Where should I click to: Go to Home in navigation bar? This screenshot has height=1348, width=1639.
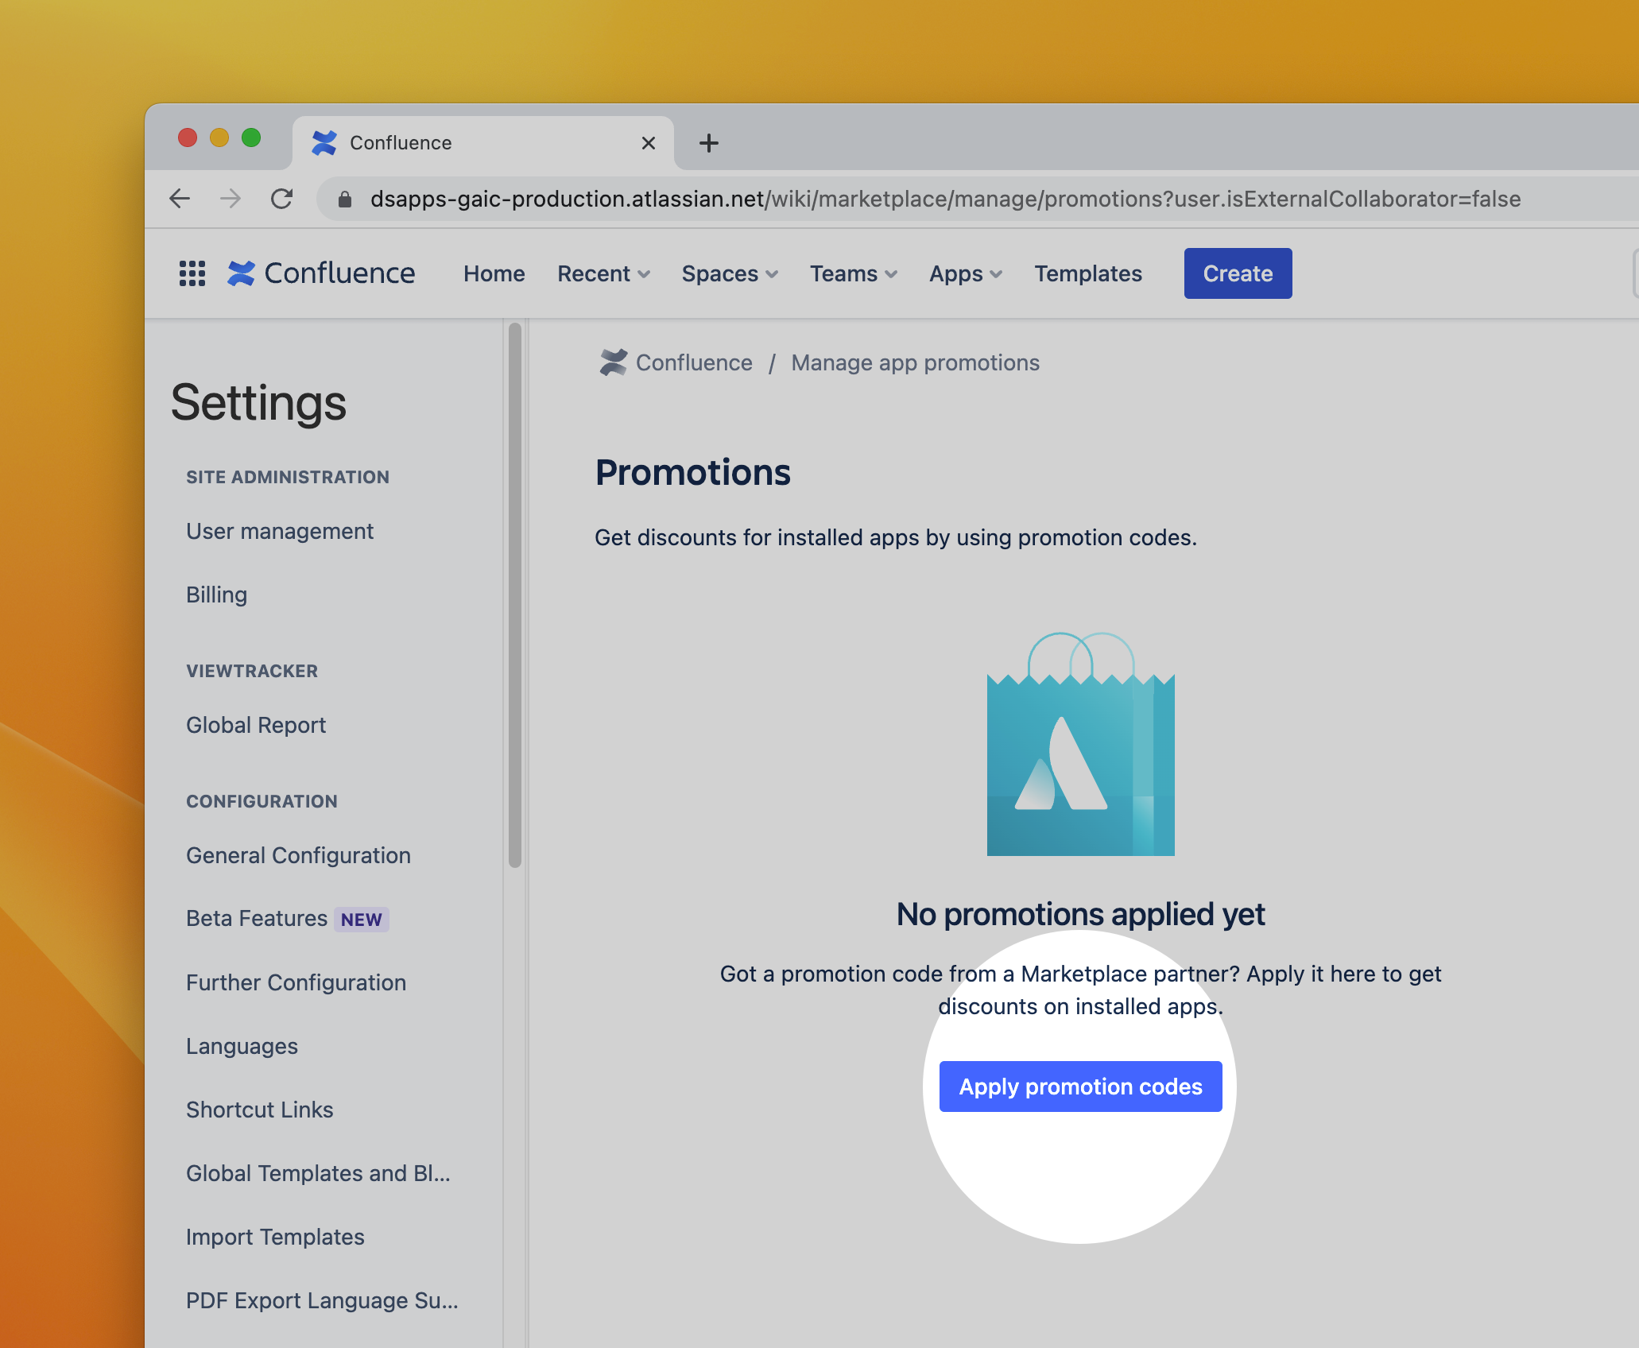[494, 273]
